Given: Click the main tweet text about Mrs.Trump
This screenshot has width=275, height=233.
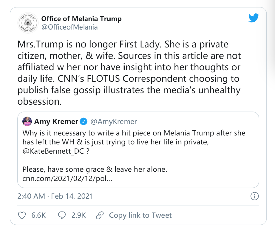Looking at the screenshot, I should coord(129,73).
